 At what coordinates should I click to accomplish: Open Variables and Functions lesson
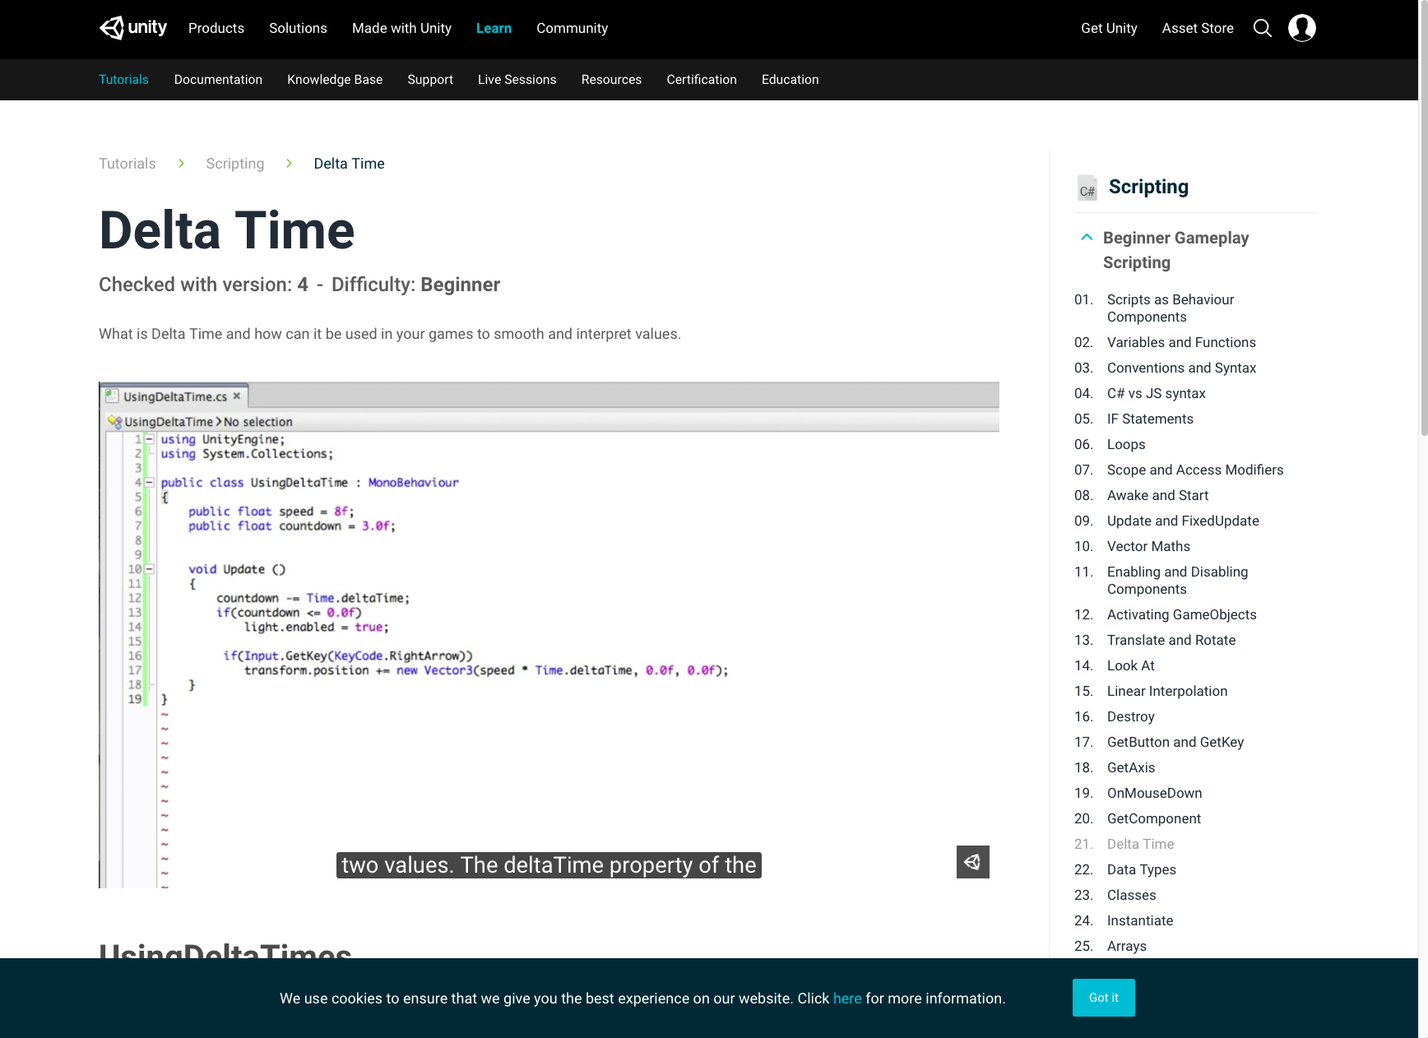(1181, 342)
